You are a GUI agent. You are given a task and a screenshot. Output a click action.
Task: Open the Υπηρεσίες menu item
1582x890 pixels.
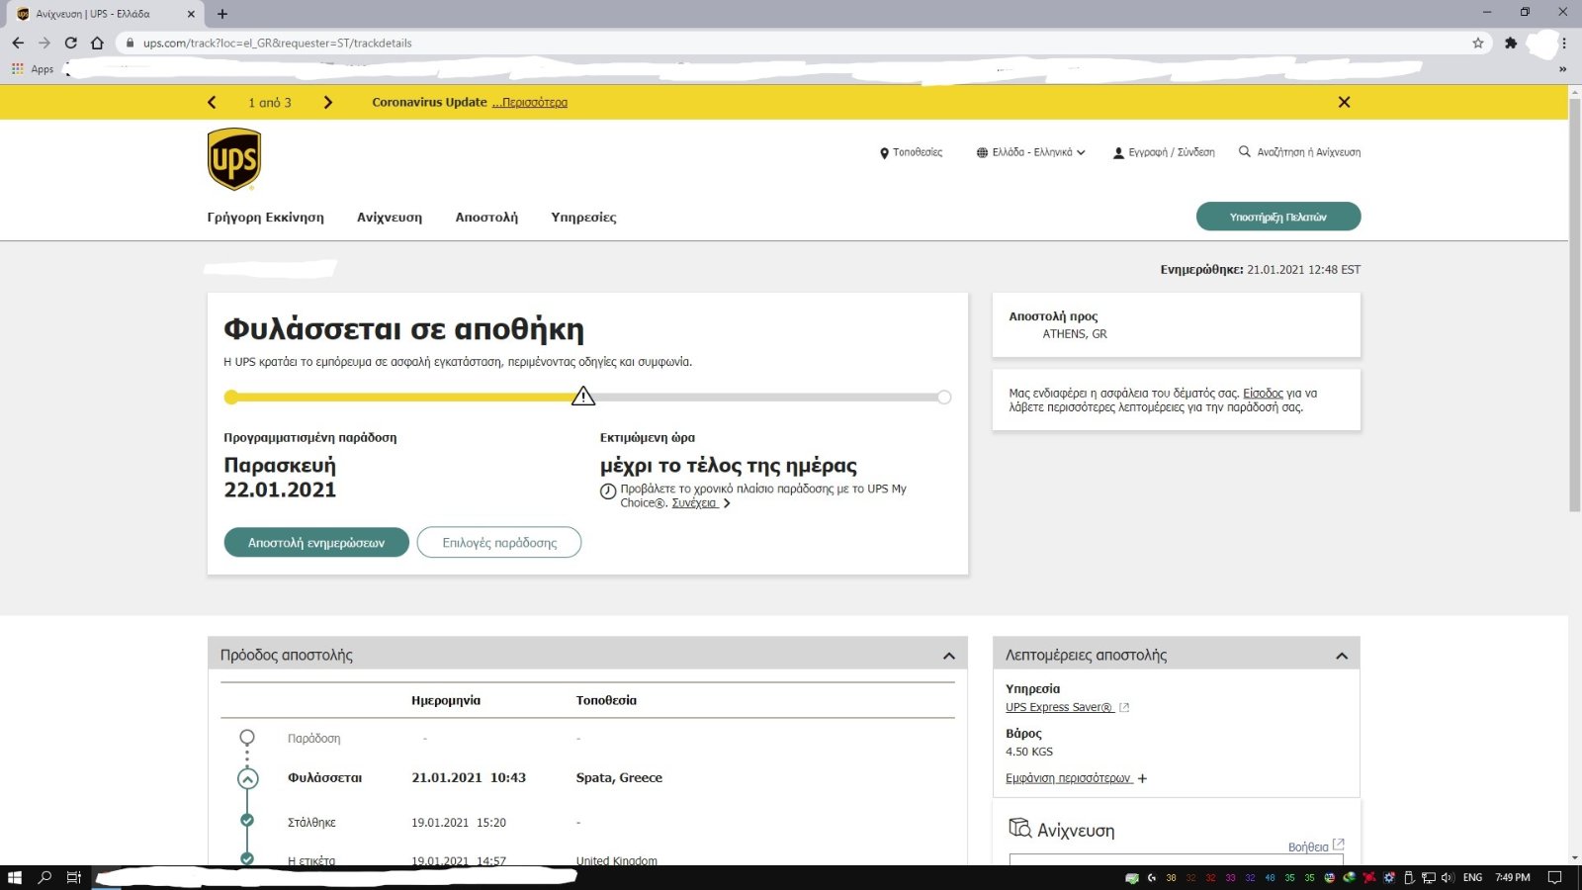[x=583, y=217]
